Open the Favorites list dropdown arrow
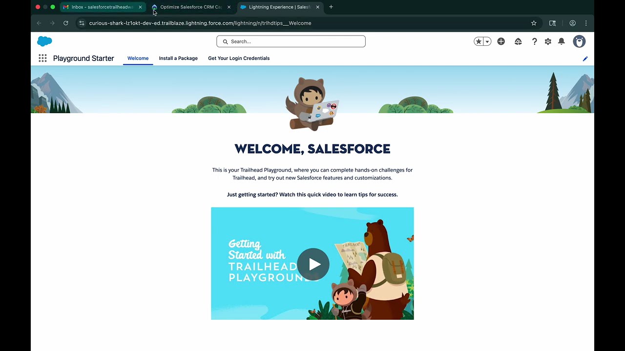 (x=487, y=41)
